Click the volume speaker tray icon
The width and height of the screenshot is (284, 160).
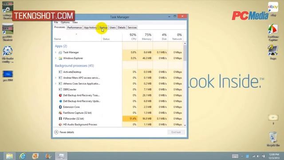258,156
